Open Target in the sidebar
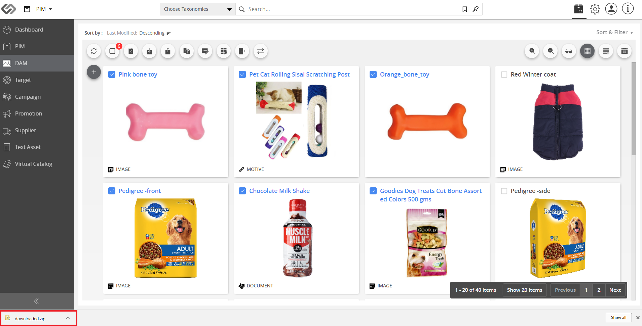The width and height of the screenshot is (642, 326). (37, 80)
